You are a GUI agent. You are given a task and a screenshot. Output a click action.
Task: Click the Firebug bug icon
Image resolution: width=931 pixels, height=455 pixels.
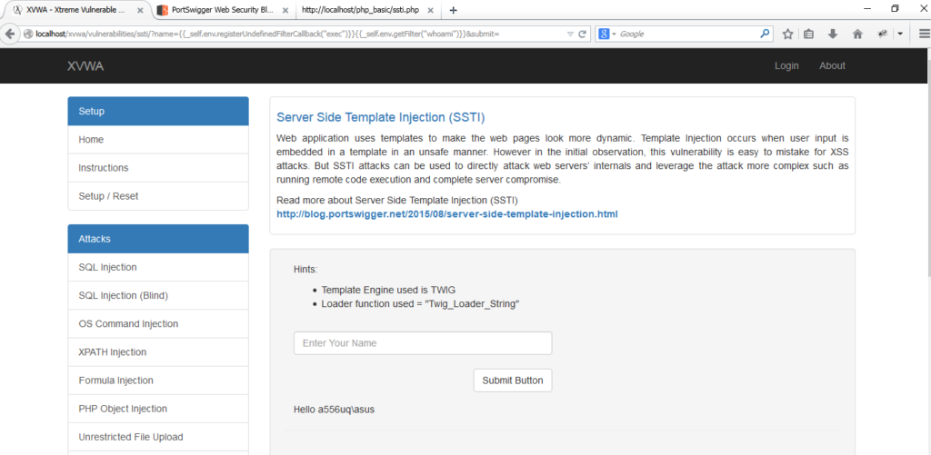[883, 35]
